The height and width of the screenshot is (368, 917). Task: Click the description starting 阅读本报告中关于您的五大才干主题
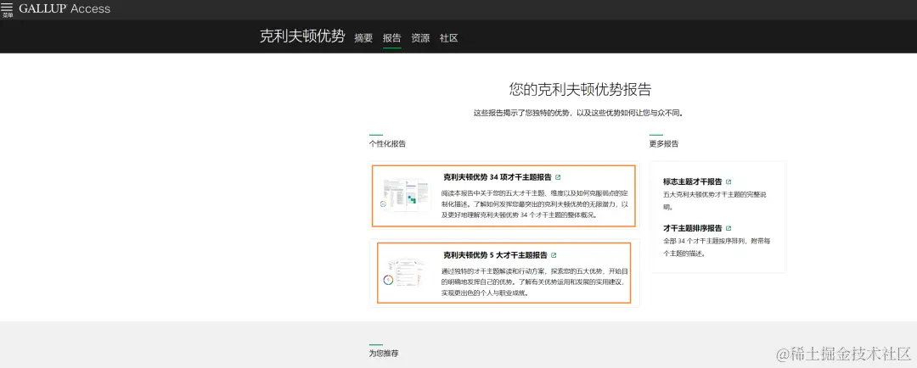click(535, 204)
